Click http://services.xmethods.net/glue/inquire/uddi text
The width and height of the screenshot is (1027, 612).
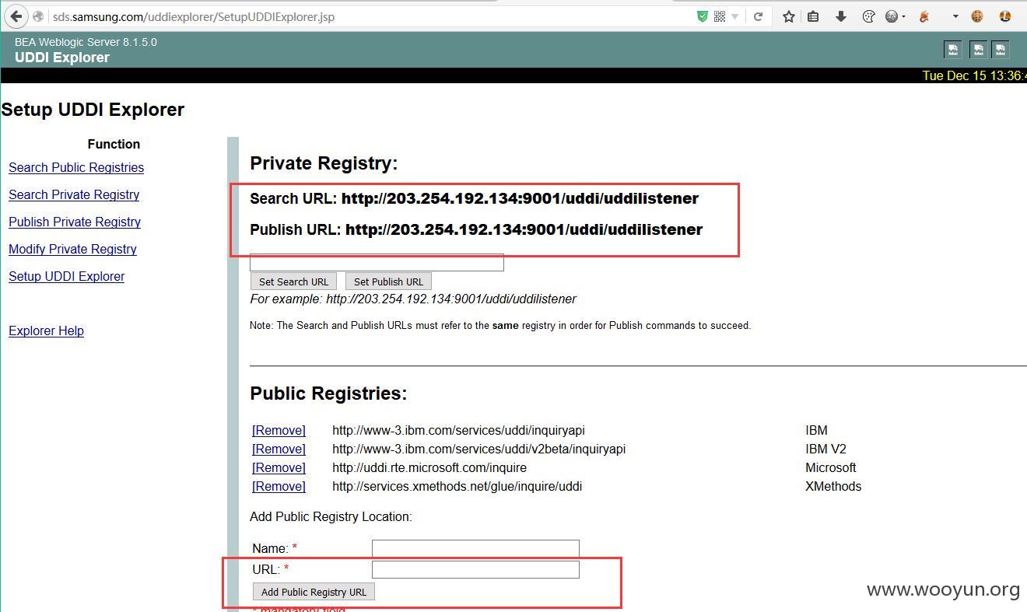tap(457, 486)
